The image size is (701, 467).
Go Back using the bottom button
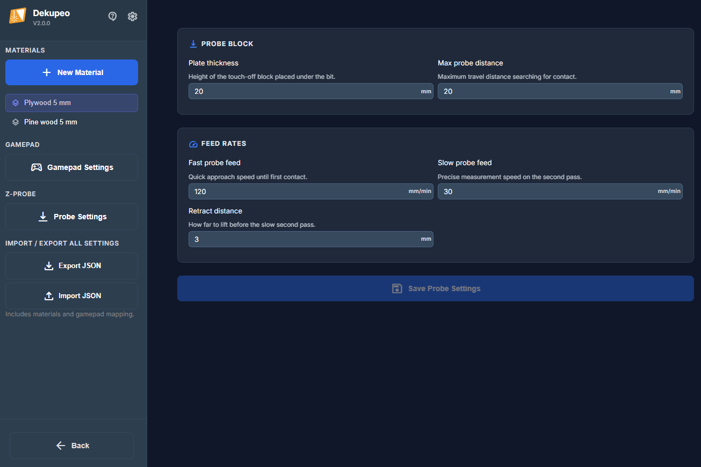[x=71, y=446]
